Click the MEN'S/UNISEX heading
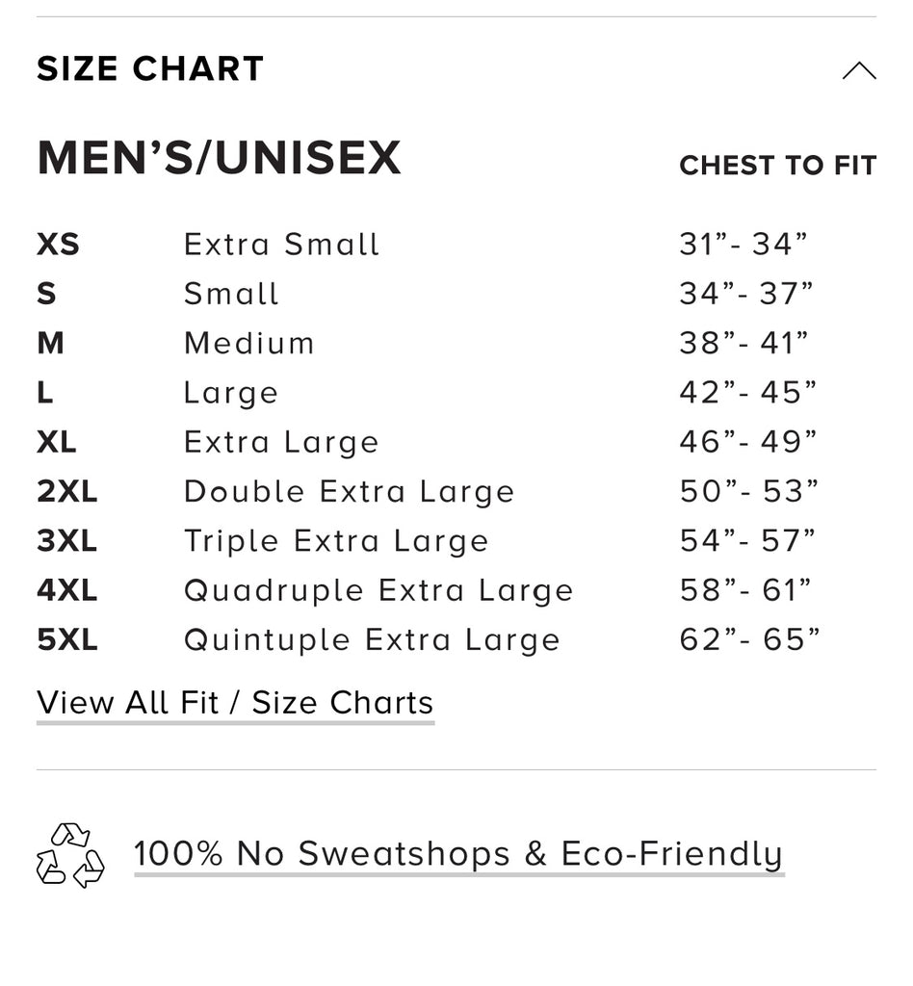 pos(219,159)
